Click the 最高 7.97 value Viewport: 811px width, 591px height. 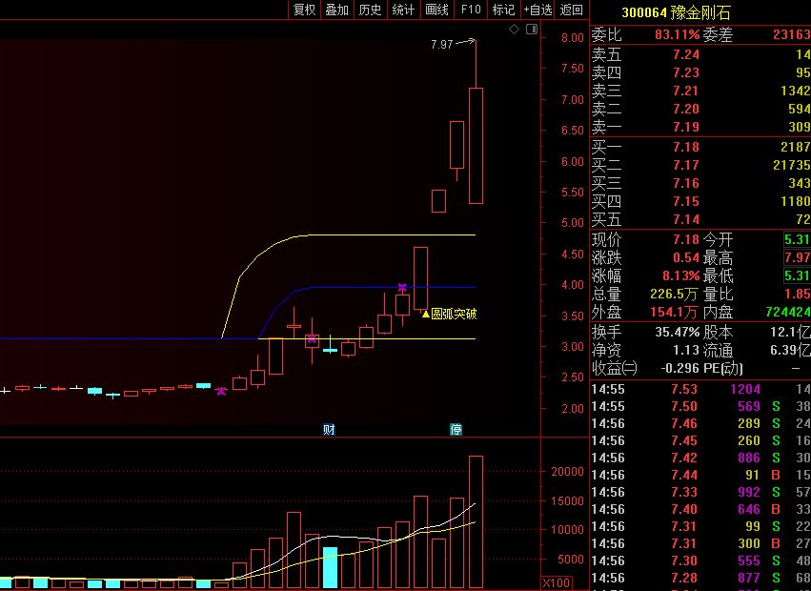[797, 257]
